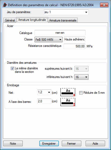The image size is (111, 150).
Task: Click the Note button
Action: click(x=13, y=143)
